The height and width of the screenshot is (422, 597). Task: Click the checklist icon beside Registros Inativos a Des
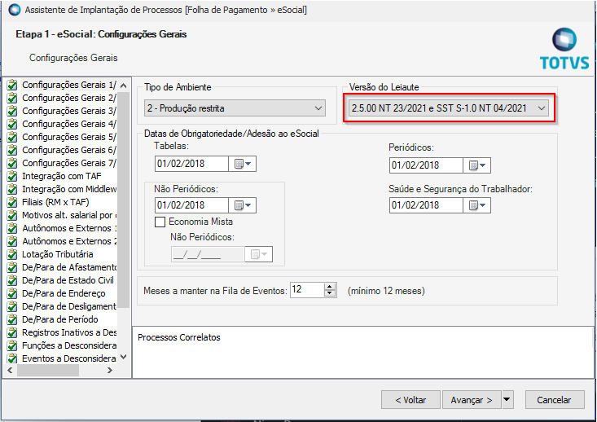(x=12, y=332)
